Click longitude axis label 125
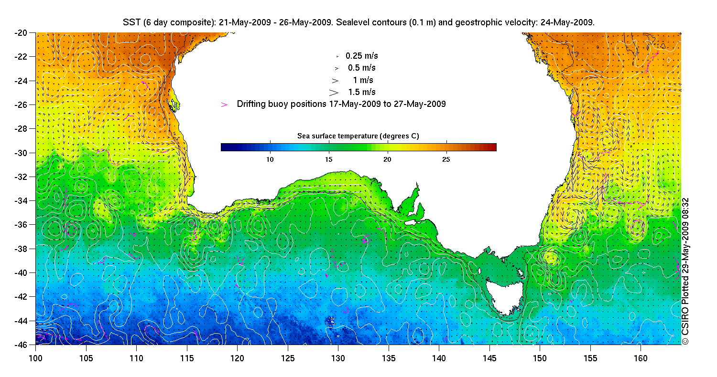The image size is (717, 377). pyautogui.click(x=288, y=357)
